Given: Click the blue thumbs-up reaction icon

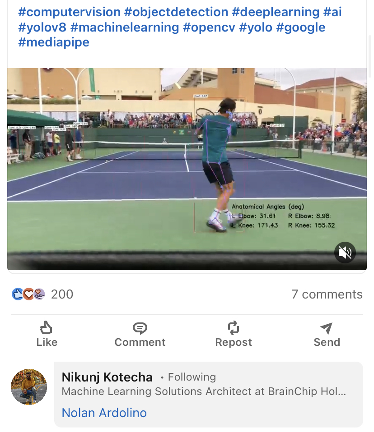Looking at the screenshot, I should [x=17, y=294].
